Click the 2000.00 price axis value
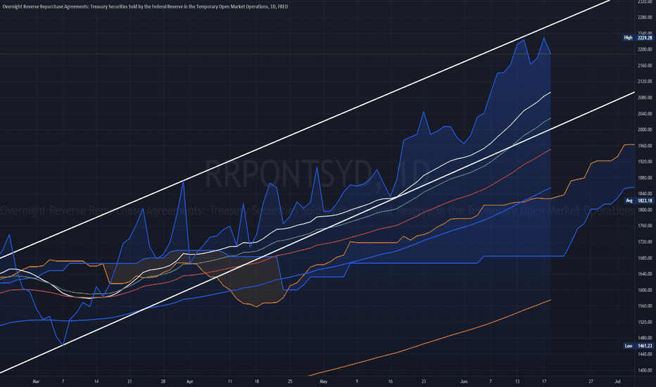Image resolution: width=656 pixels, height=387 pixels. (x=645, y=129)
